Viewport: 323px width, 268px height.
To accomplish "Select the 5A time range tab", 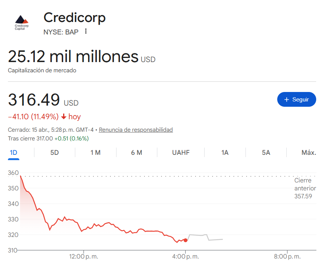I will point(266,153).
